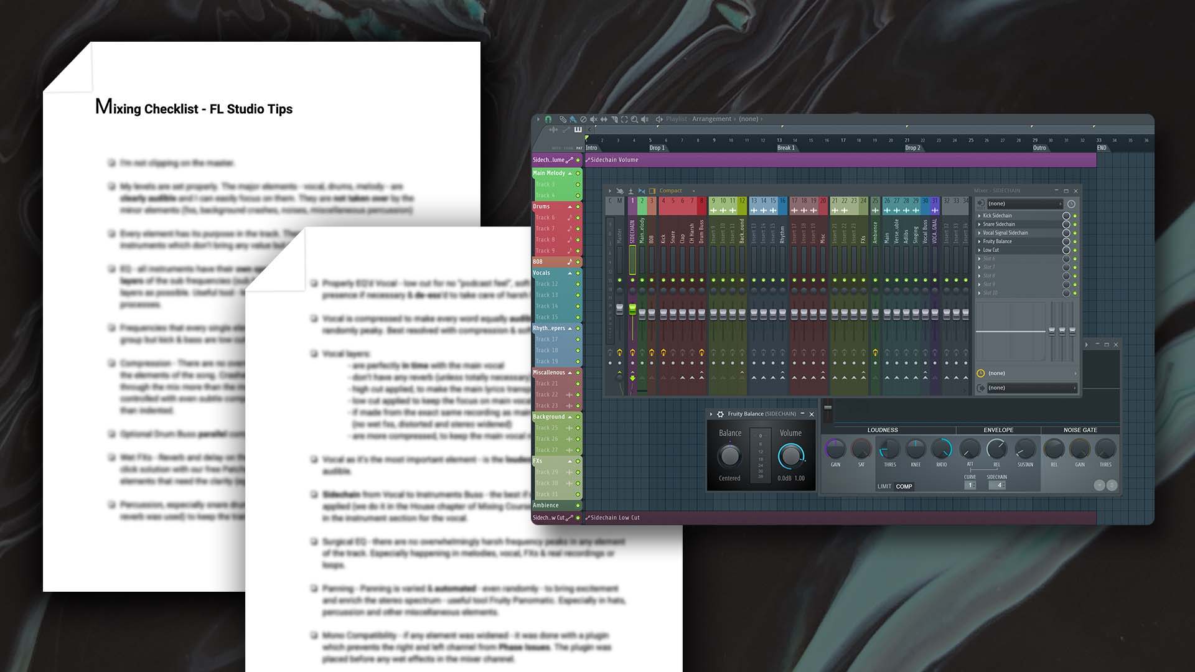Open the Fruity Balance plugin options arrow
1195x672 pixels.
click(711, 414)
